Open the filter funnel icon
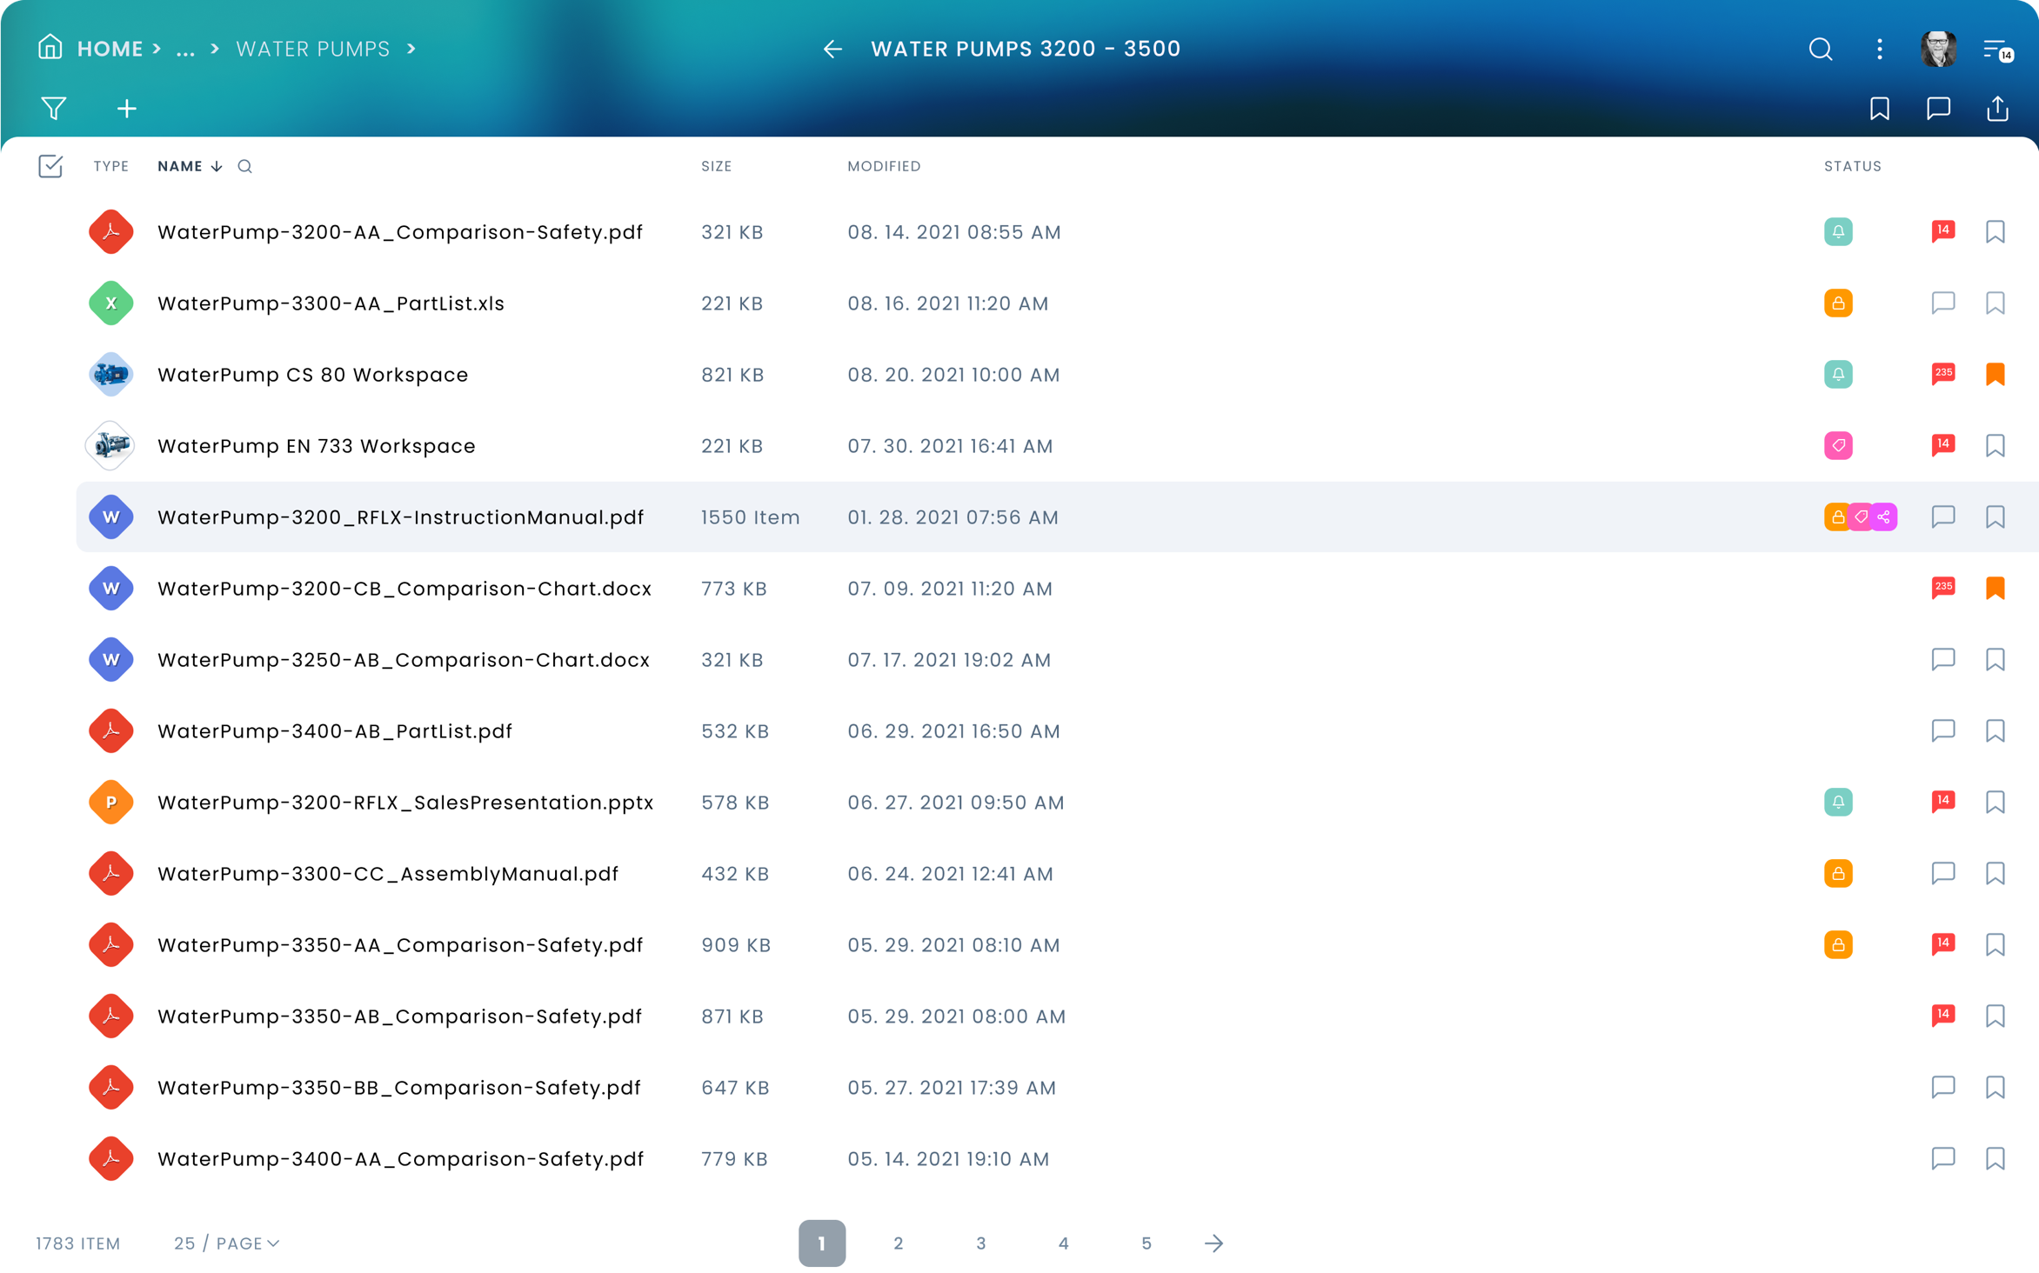This screenshot has width=2039, height=1273. (54, 109)
